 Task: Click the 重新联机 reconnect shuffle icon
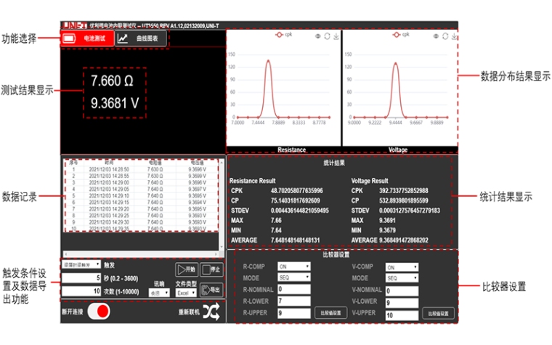211,312
